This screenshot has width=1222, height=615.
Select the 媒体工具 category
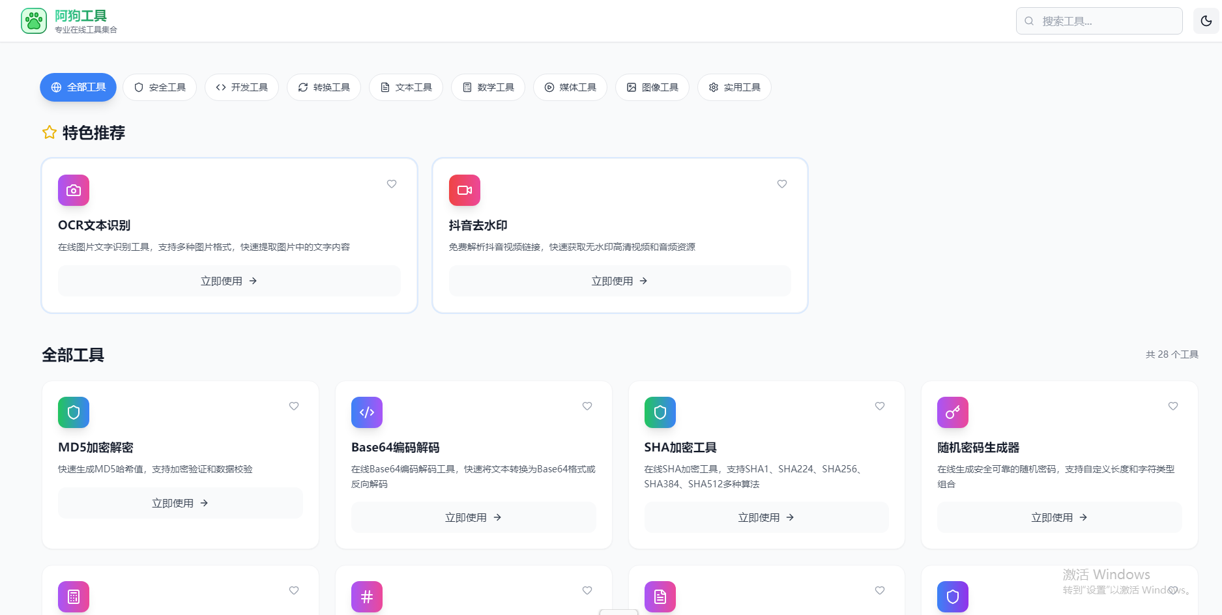[x=570, y=87]
